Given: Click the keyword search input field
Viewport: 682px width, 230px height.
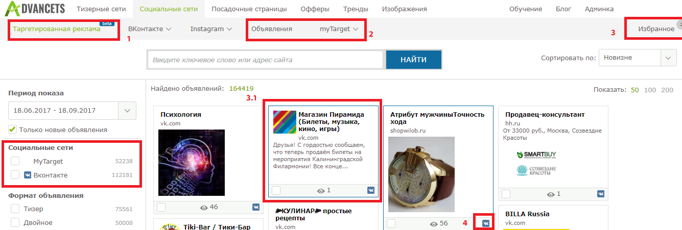Looking at the screenshot, I should point(265,60).
